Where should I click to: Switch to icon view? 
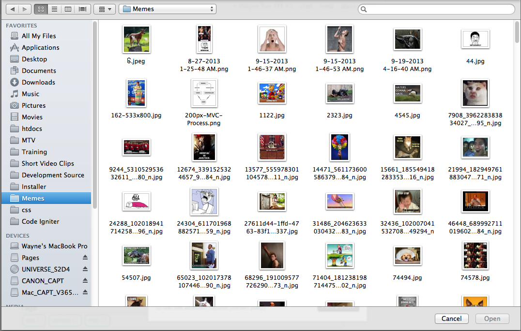pyautogui.click(x=41, y=9)
